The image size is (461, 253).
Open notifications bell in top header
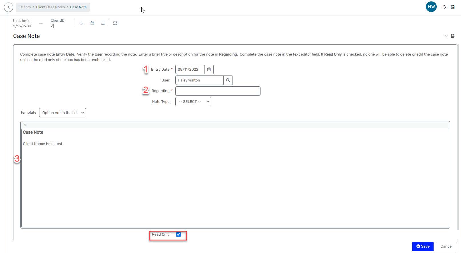click(x=444, y=7)
